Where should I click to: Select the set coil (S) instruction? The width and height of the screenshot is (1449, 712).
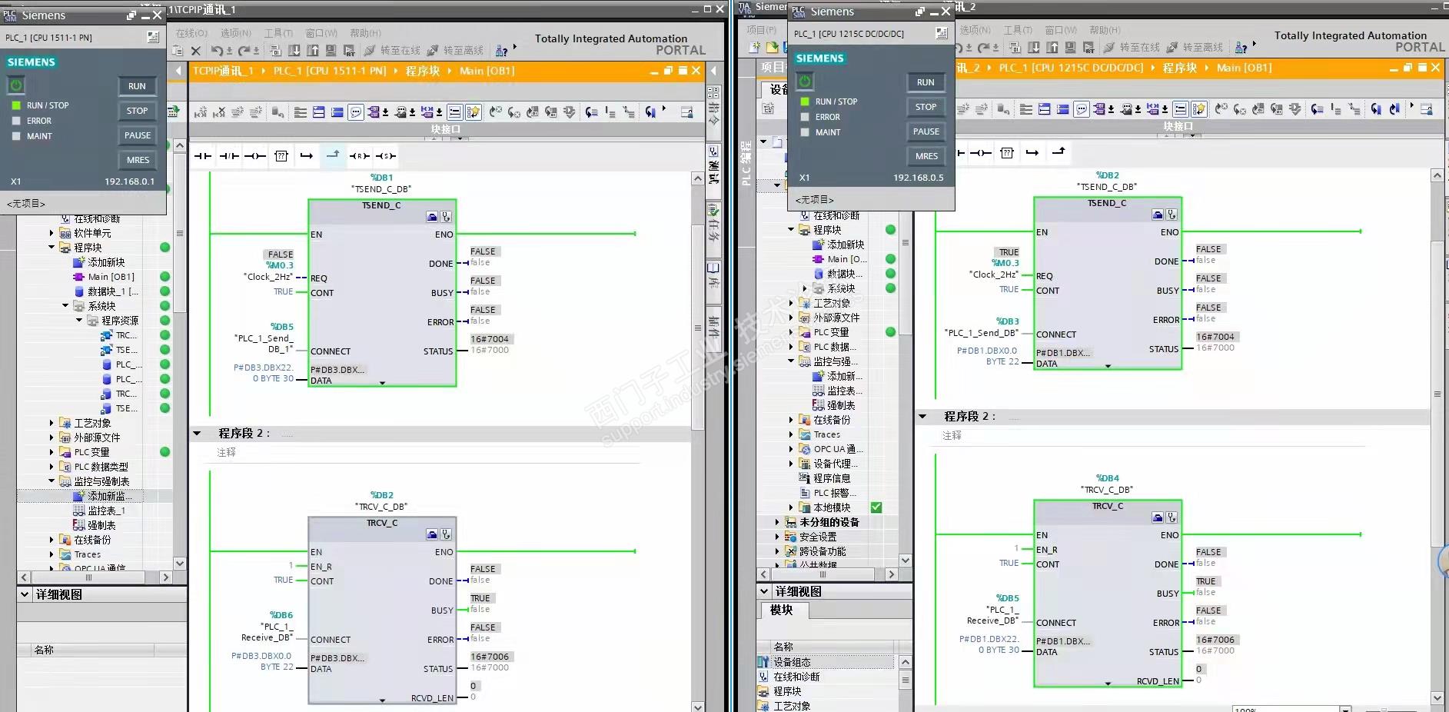click(385, 156)
